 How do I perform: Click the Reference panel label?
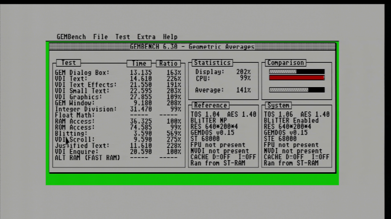pos(211,105)
